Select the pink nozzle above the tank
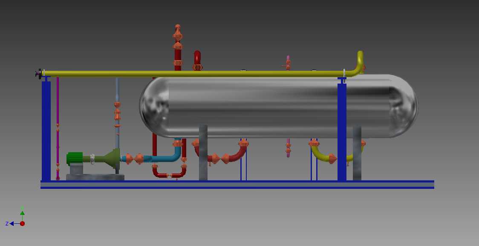Screen dimensions: 479x246 [288, 63]
